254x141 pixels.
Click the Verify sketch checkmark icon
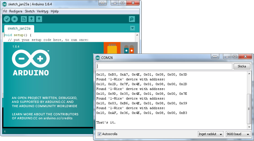(7, 19)
